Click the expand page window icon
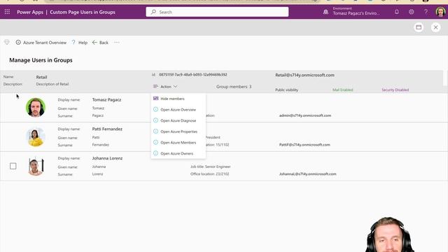This screenshot has height=252, width=448. point(419,27)
